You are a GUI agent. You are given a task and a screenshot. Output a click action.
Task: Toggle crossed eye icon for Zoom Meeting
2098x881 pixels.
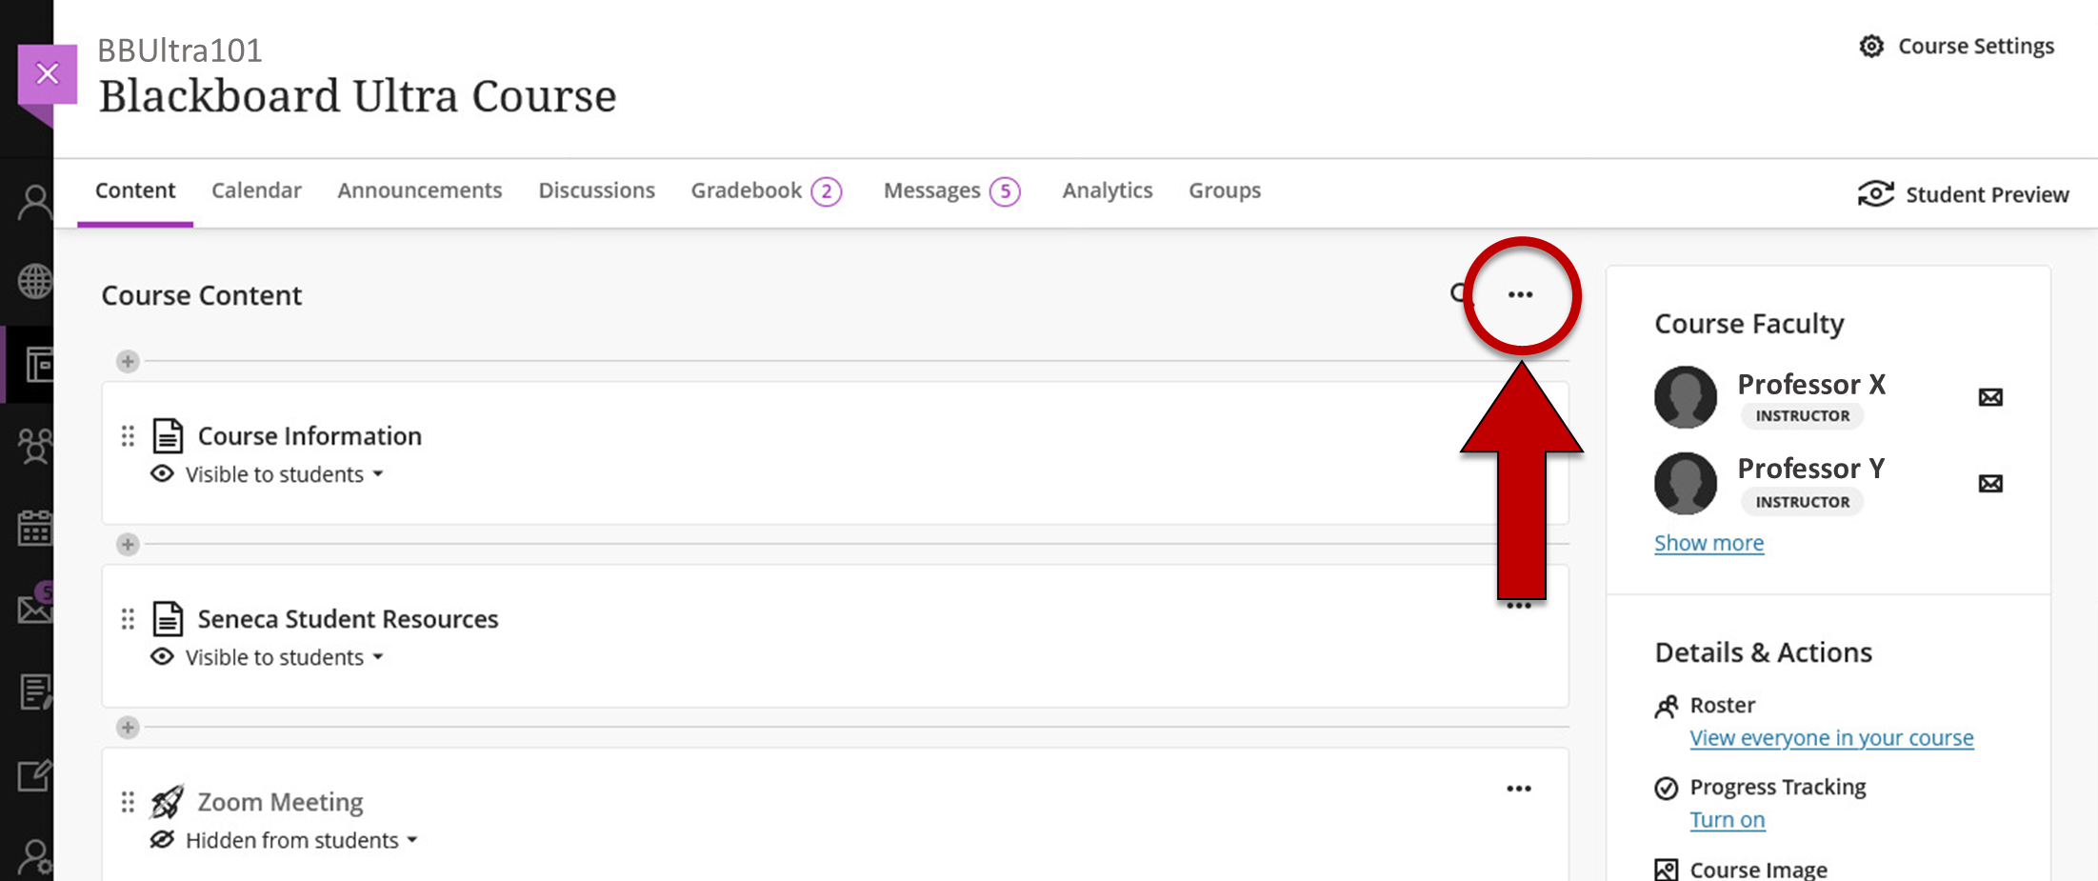point(163,839)
